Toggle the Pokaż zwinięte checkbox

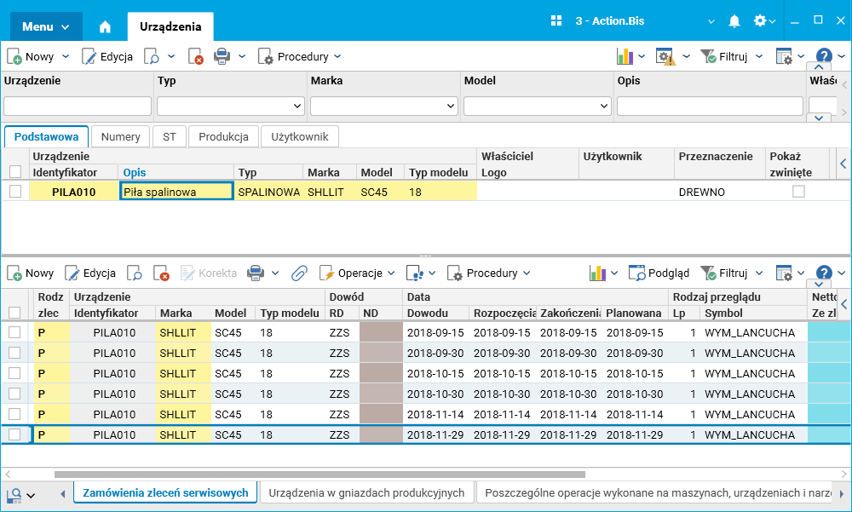pos(798,192)
